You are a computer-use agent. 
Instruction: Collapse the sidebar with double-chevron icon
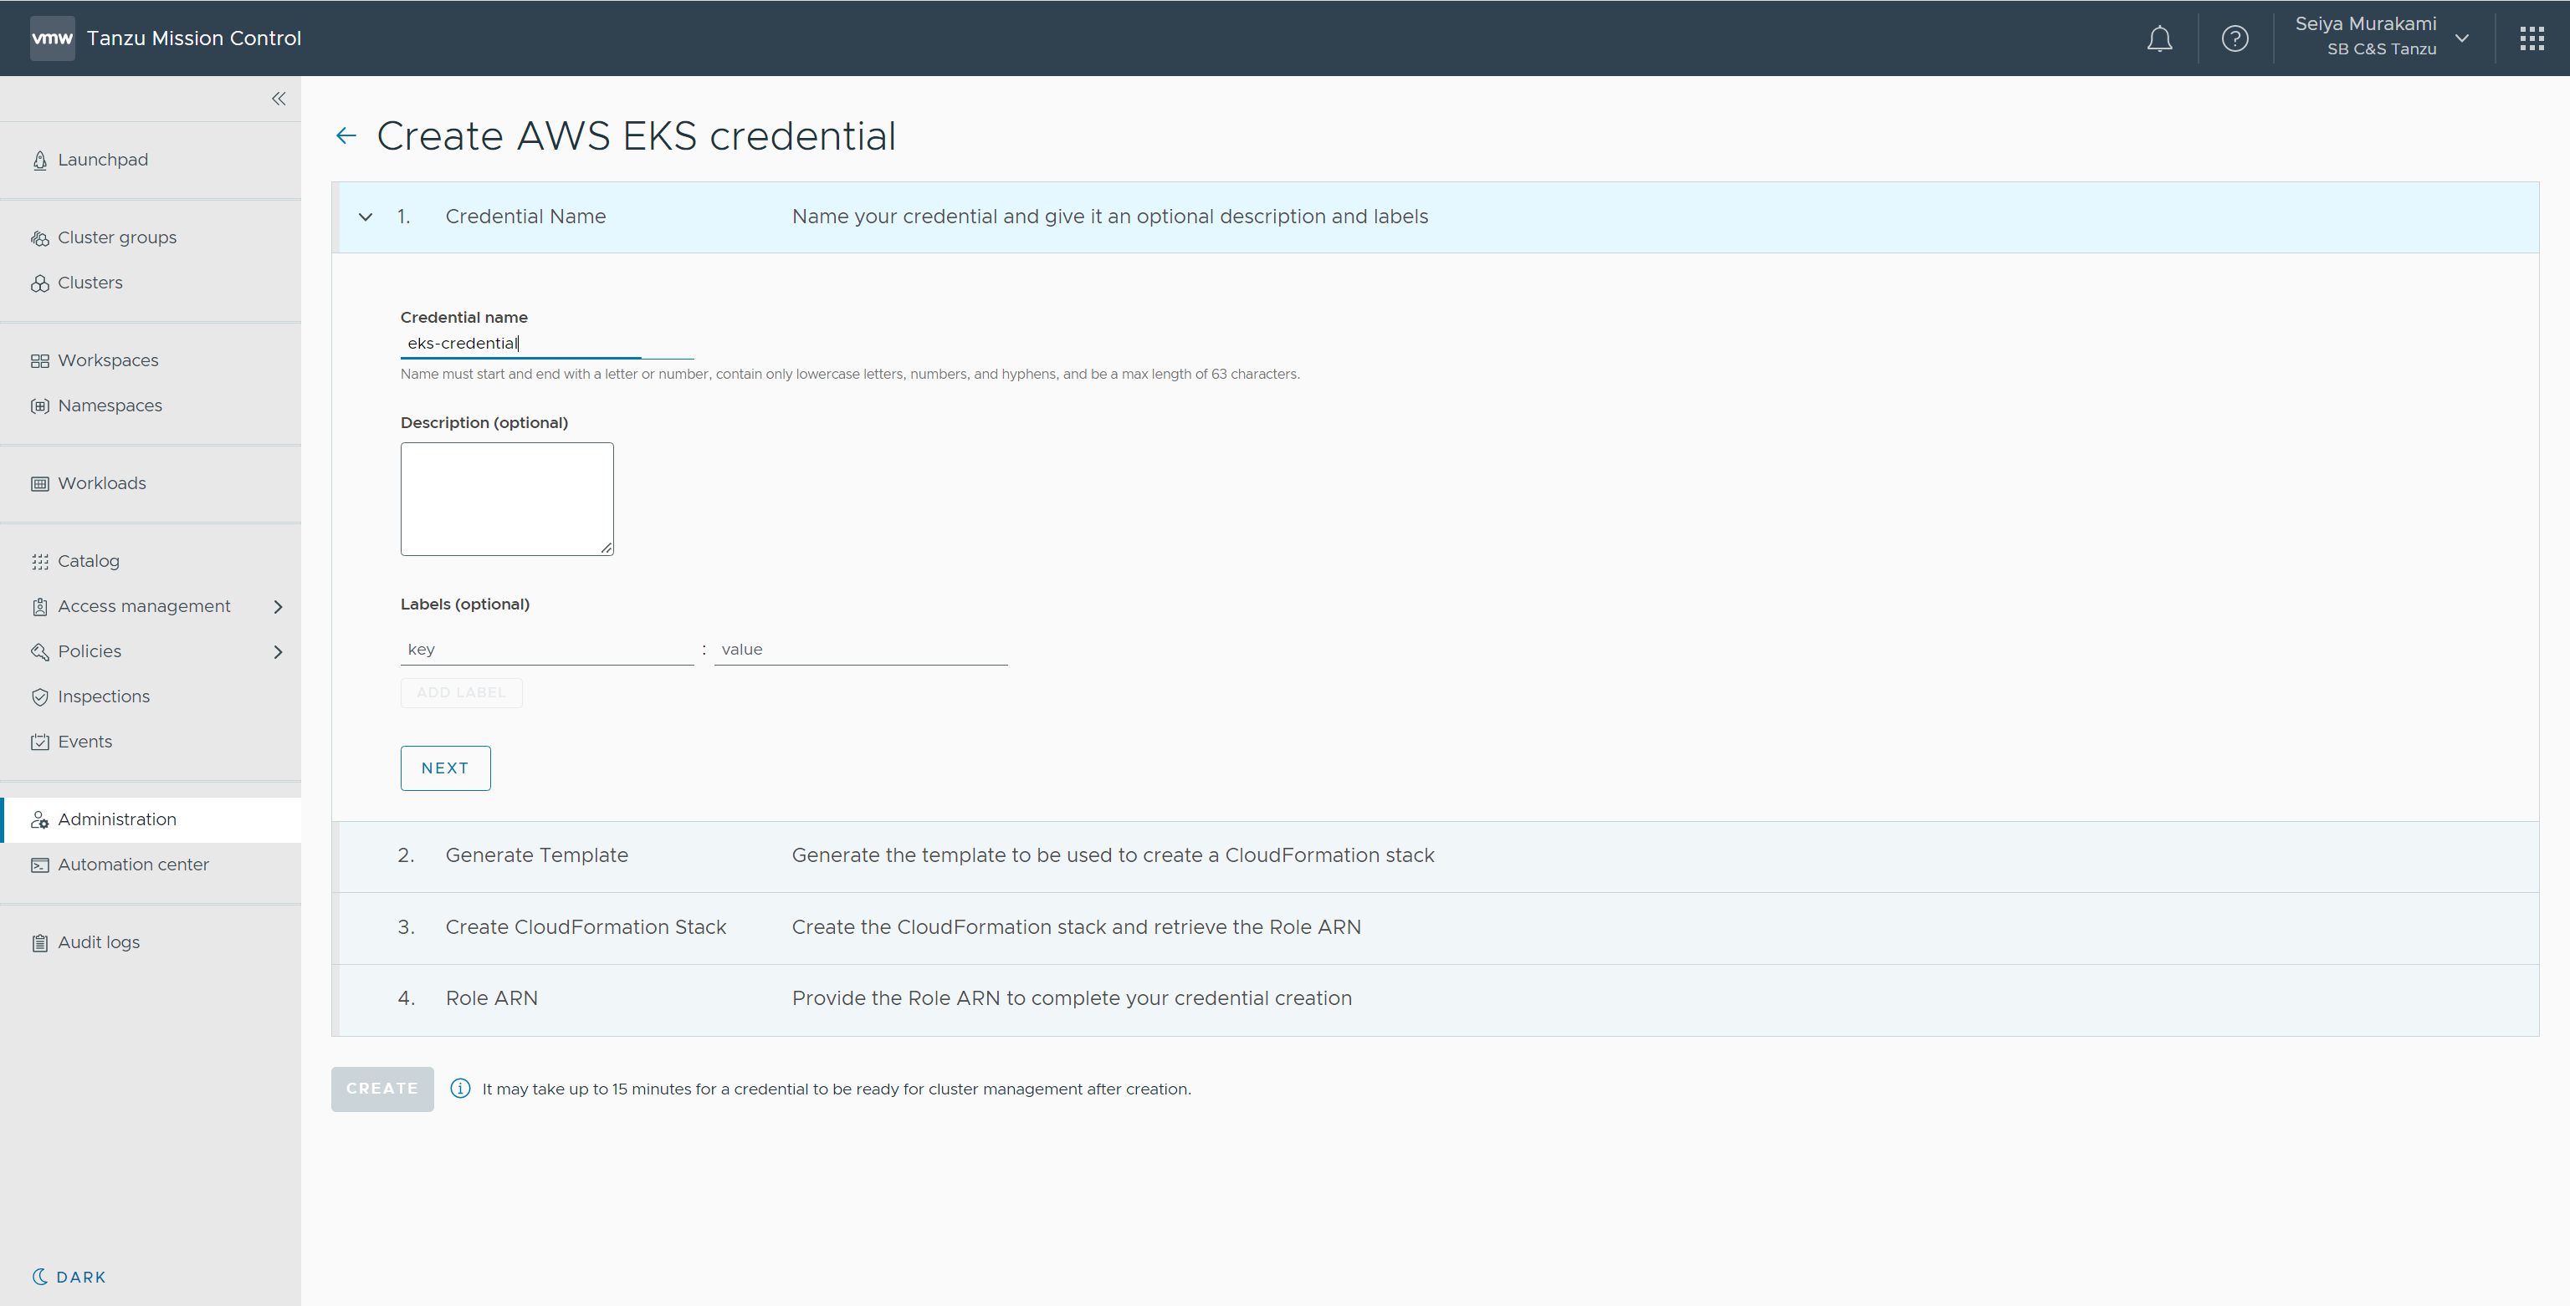pyautogui.click(x=279, y=99)
